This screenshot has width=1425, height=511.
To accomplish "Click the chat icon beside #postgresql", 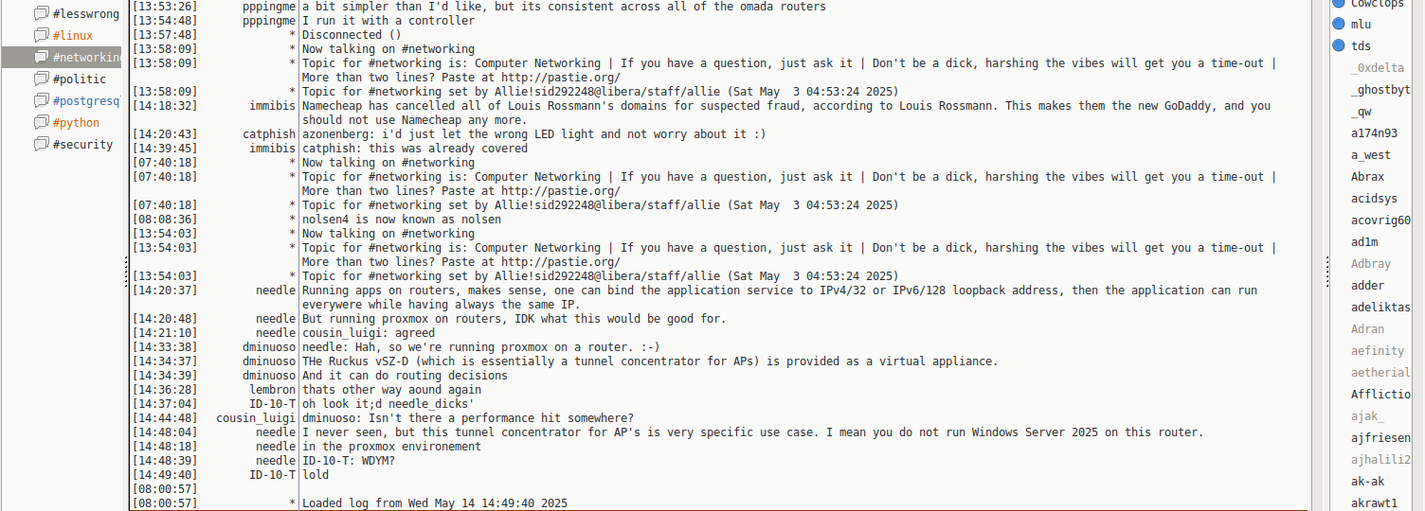I will point(41,101).
